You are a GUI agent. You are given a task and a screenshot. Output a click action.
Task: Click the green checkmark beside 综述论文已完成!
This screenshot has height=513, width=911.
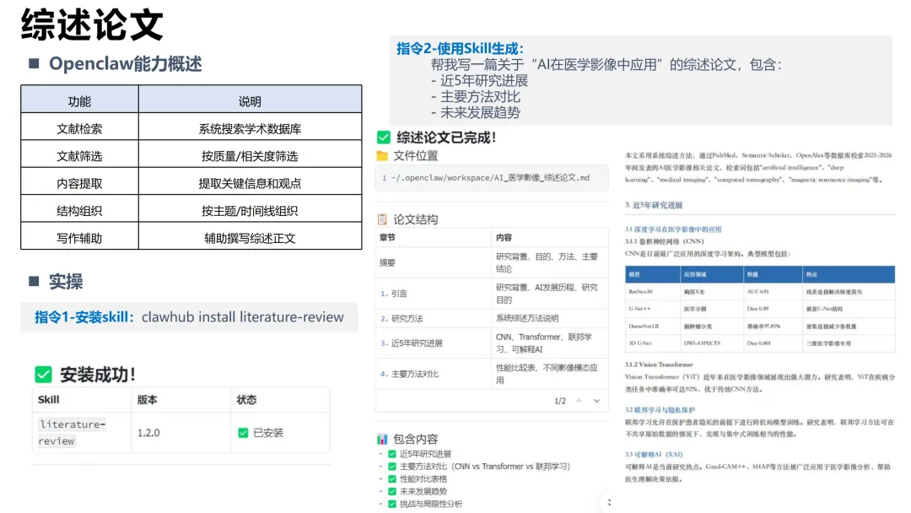point(384,138)
